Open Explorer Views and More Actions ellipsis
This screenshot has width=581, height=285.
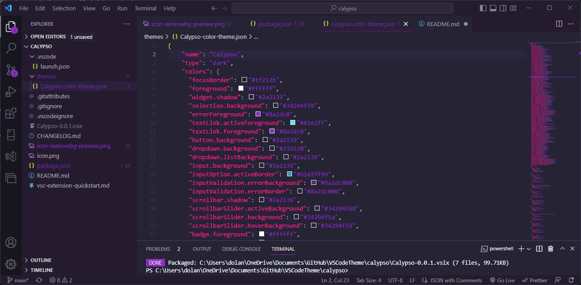pyautogui.click(x=127, y=24)
